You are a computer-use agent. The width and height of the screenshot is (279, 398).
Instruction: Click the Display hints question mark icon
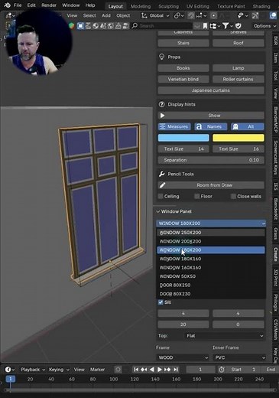161,104
